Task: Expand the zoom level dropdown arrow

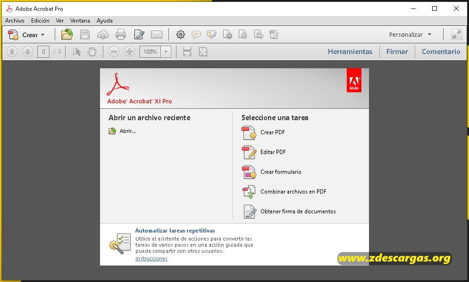Action: (166, 52)
